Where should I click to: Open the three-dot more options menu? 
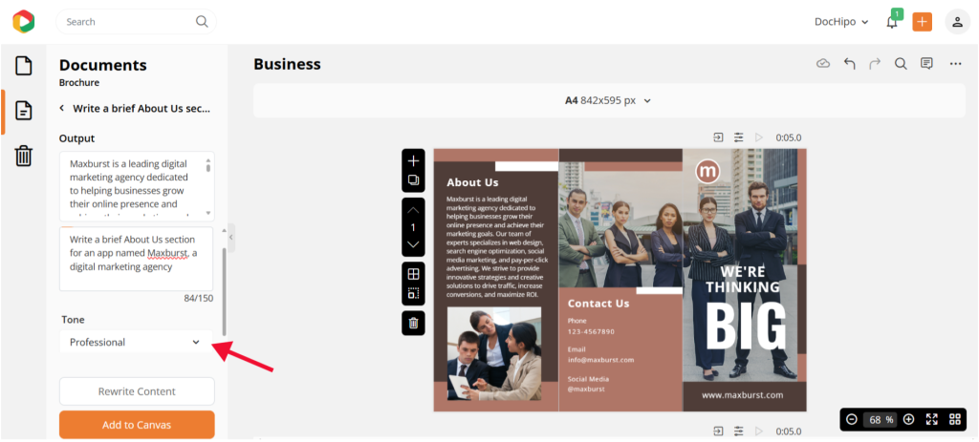coord(955,64)
